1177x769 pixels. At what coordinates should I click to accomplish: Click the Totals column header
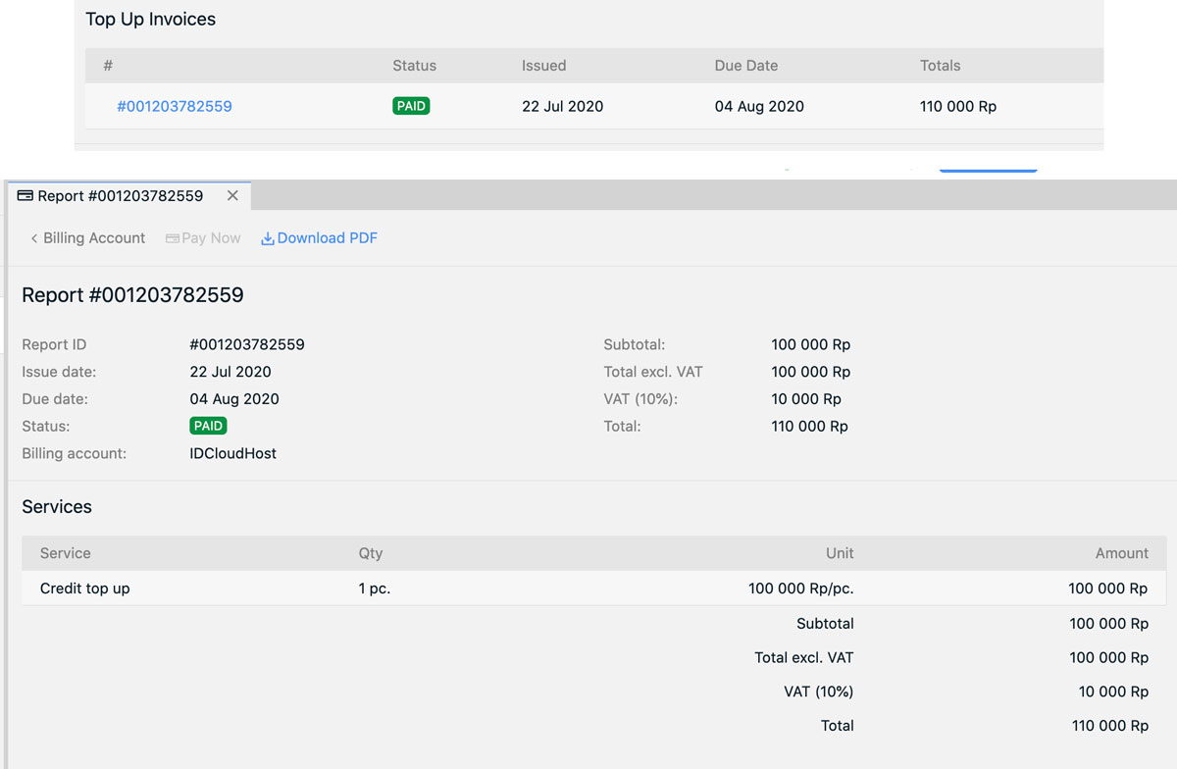coord(940,65)
